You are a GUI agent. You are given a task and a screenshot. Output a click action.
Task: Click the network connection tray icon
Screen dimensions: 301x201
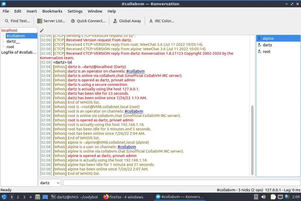pyautogui.click(x=280, y=197)
